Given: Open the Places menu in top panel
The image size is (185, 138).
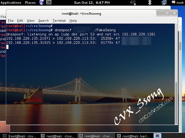Looking at the screenshot, I should click(x=30, y=3).
